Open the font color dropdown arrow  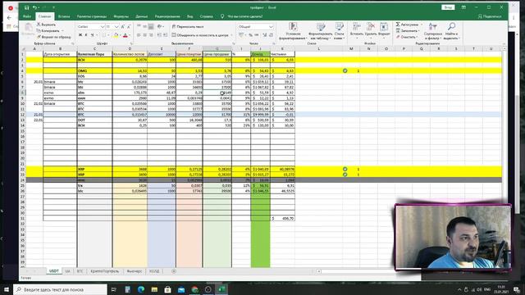click(x=130, y=34)
